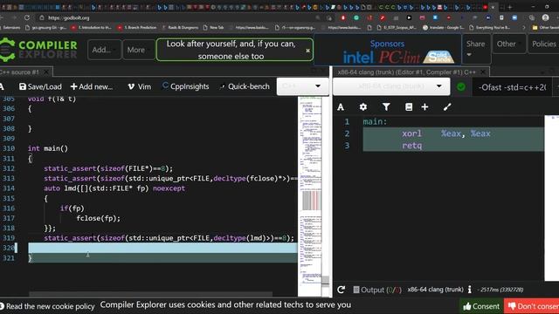This screenshot has height=314, width=559.
Task: Open the Other favorites bookmarks folder
Action: [x=545, y=27]
